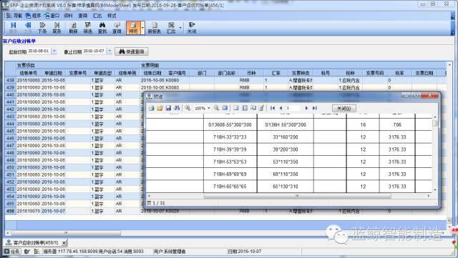This screenshot has width=458, height=258.
Task: Open the 资料 data menu
Action: coord(69,16)
